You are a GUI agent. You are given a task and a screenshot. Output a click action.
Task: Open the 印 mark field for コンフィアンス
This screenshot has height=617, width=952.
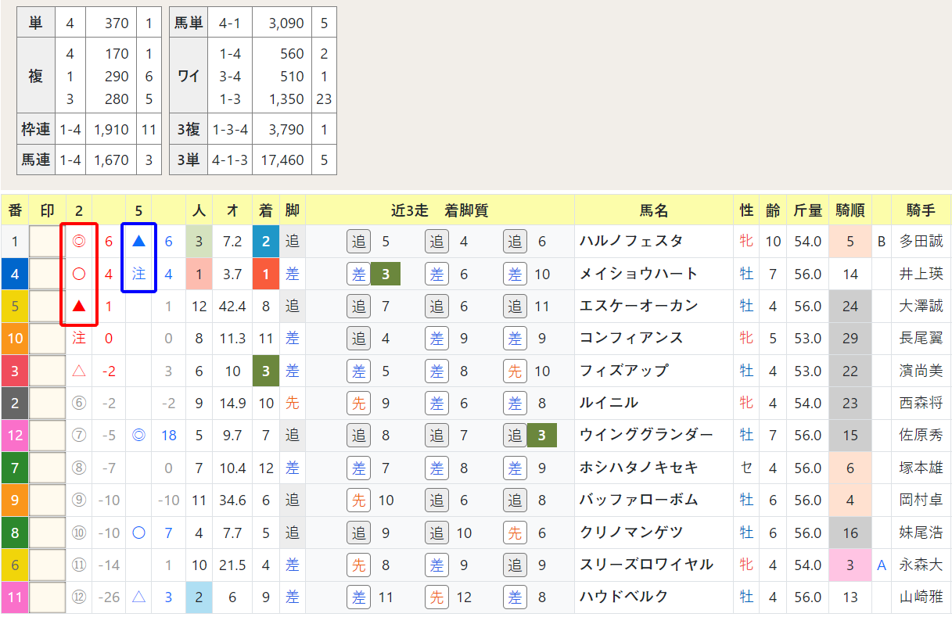47,339
